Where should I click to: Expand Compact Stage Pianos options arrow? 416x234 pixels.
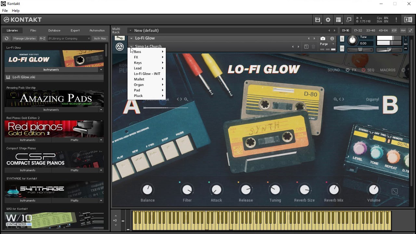click(101, 170)
